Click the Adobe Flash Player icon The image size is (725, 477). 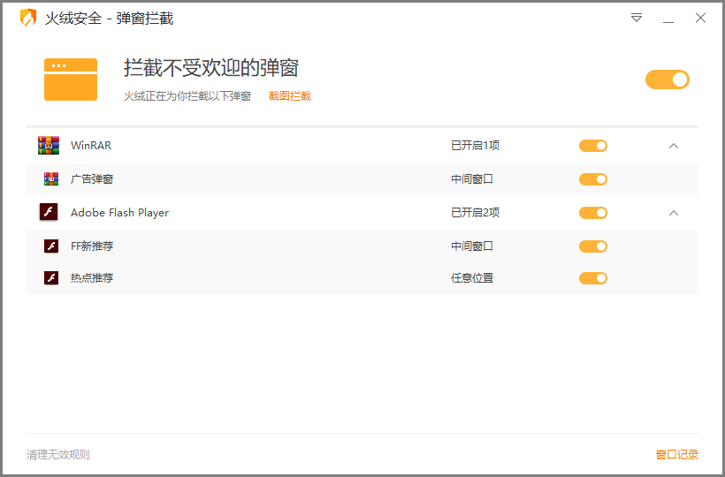[49, 213]
